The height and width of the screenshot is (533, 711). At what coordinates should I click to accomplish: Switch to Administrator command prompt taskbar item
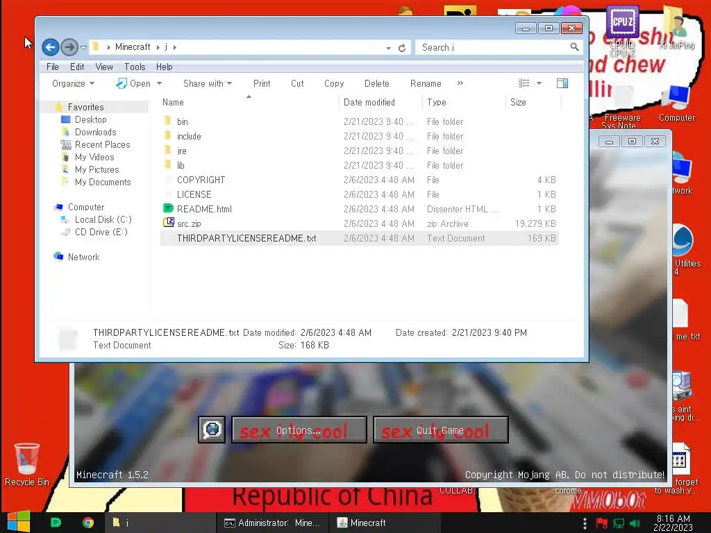(272, 523)
